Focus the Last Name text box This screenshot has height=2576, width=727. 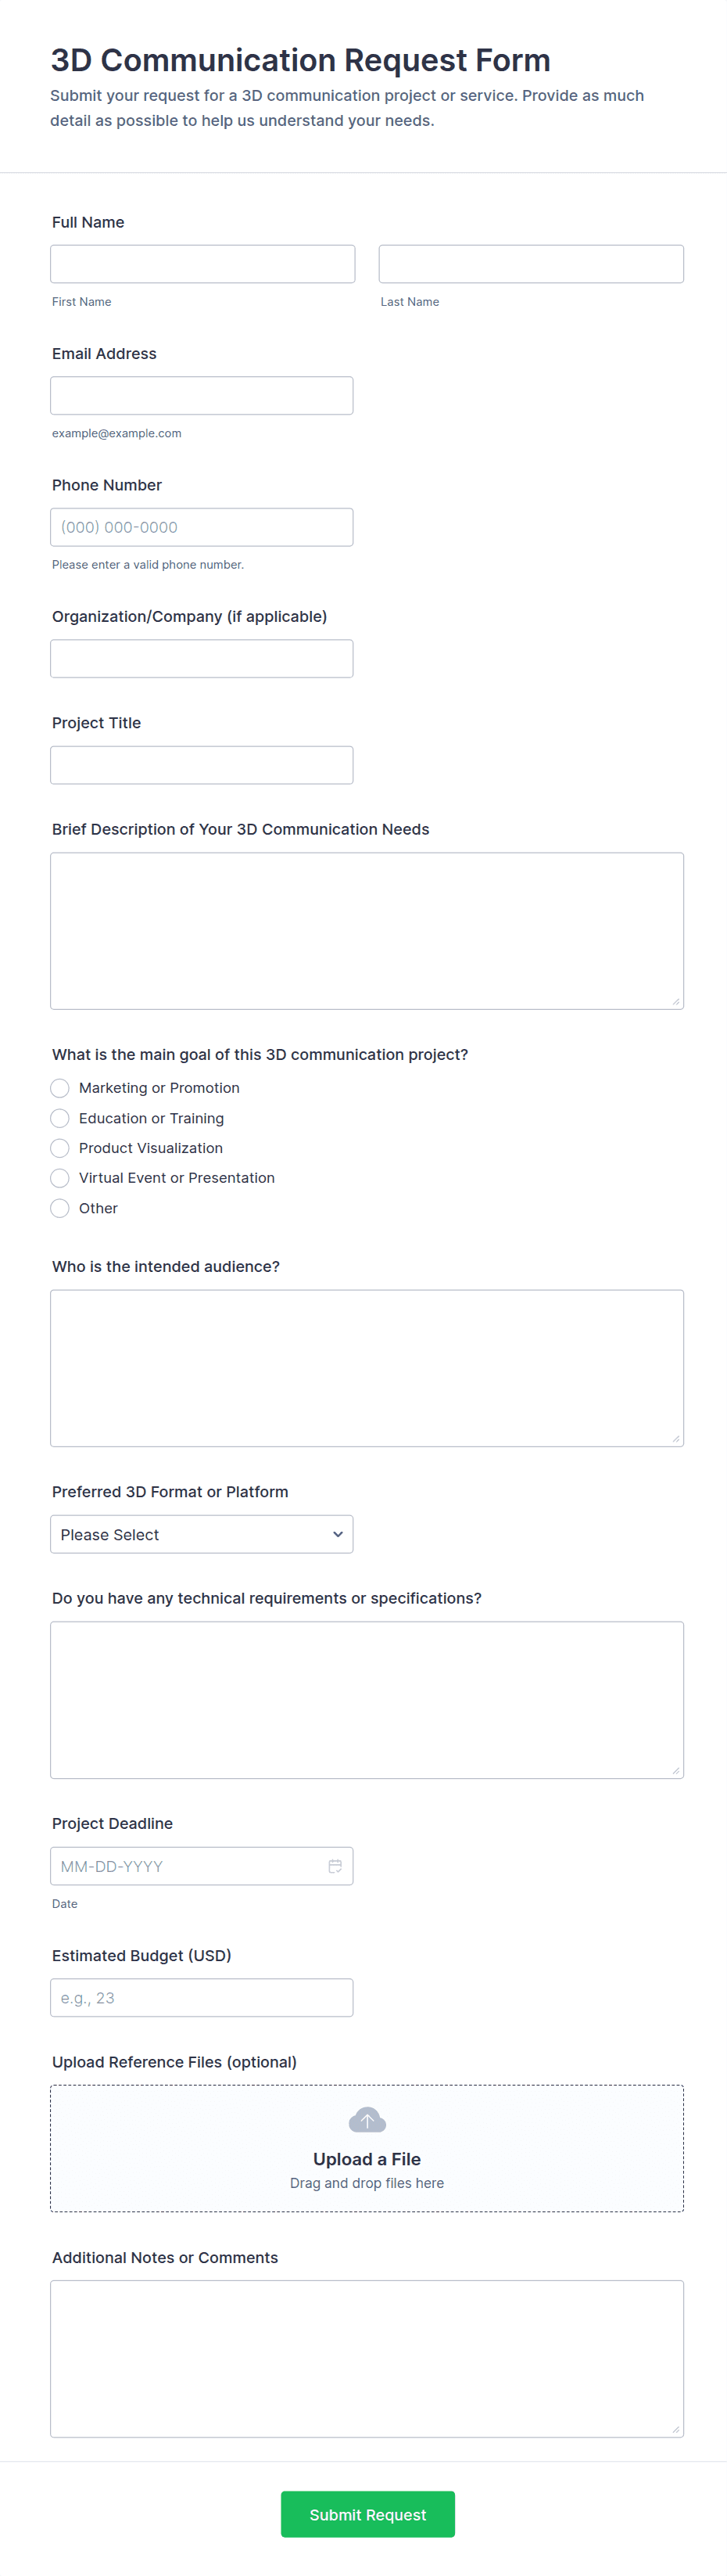[x=532, y=264]
